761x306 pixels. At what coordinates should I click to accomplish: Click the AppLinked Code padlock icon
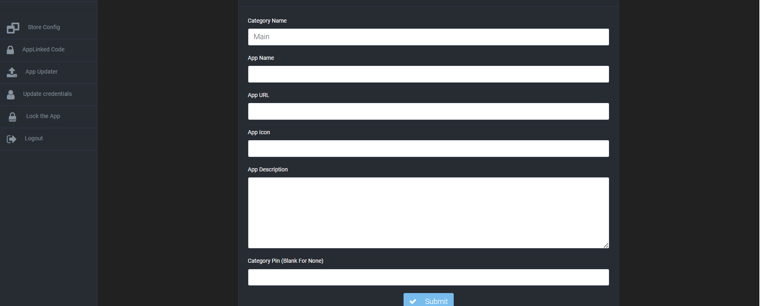11,50
